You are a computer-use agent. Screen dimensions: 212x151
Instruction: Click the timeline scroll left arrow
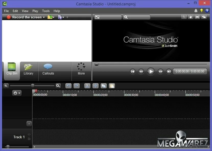click(34, 147)
